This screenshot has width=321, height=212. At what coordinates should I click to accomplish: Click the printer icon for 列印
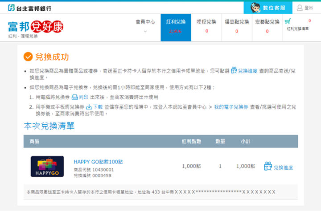coord(75,97)
